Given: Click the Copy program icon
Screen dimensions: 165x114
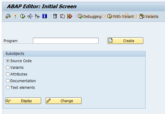Looking at the screenshot, I should click(x=62, y=16).
